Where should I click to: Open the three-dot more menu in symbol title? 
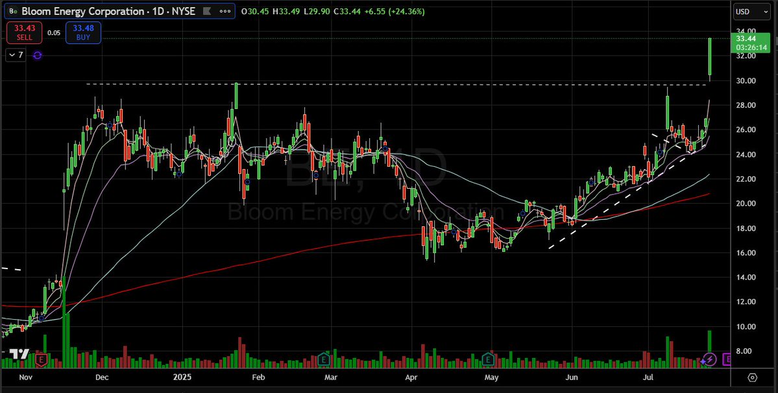click(225, 11)
